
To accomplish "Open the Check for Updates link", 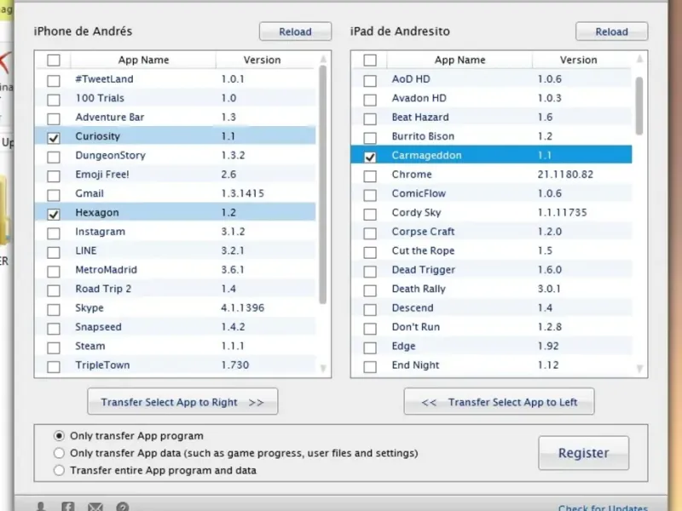I will click(x=603, y=508).
